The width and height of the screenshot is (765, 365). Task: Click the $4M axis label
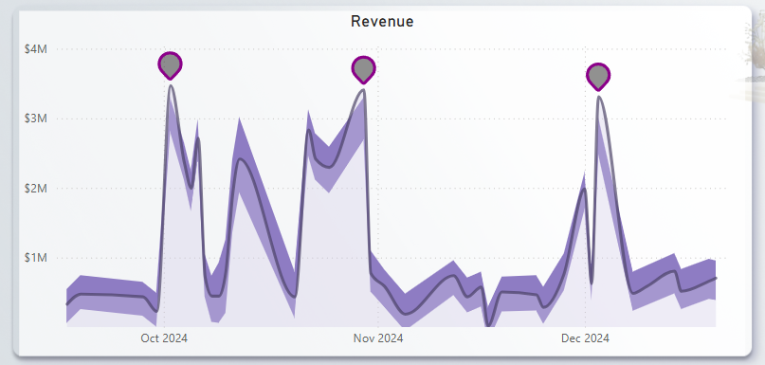(x=36, y=48)
